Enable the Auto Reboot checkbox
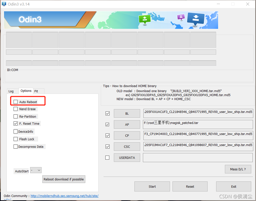The image size is (256, 201). [16, 102]
